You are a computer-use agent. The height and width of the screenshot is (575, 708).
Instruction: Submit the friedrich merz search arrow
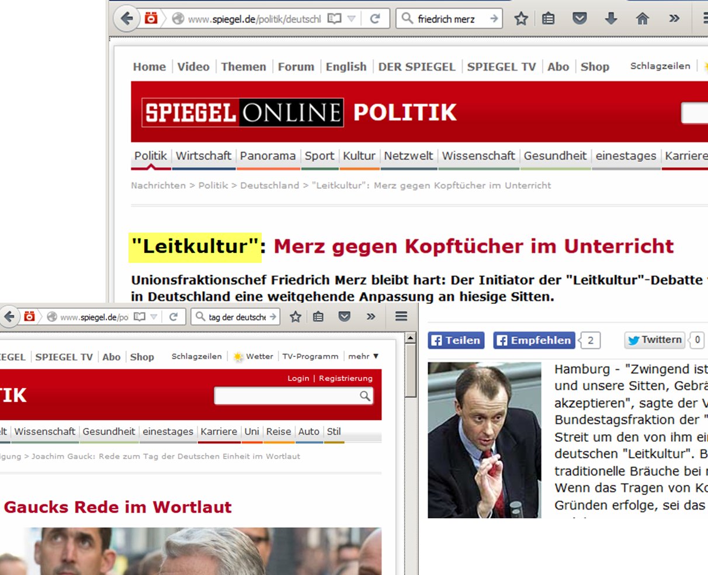(x=494, y=19)
